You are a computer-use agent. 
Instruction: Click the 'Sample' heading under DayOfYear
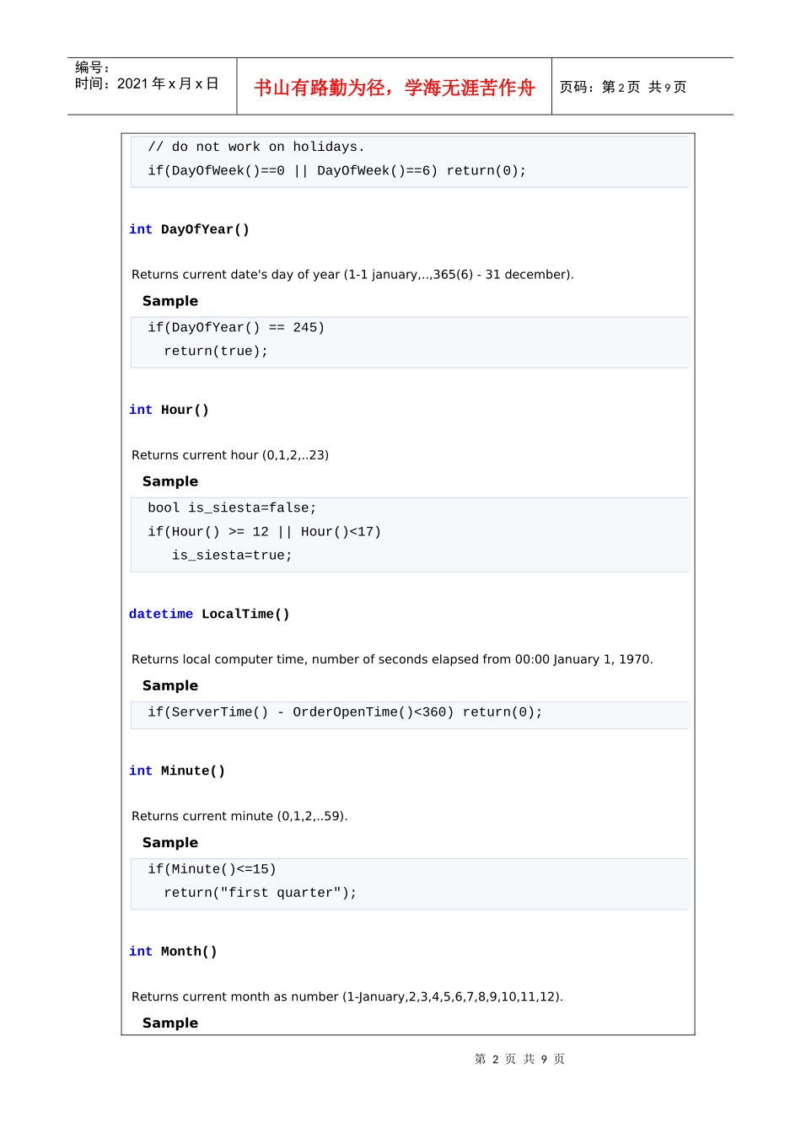click(x=170, y=301)
